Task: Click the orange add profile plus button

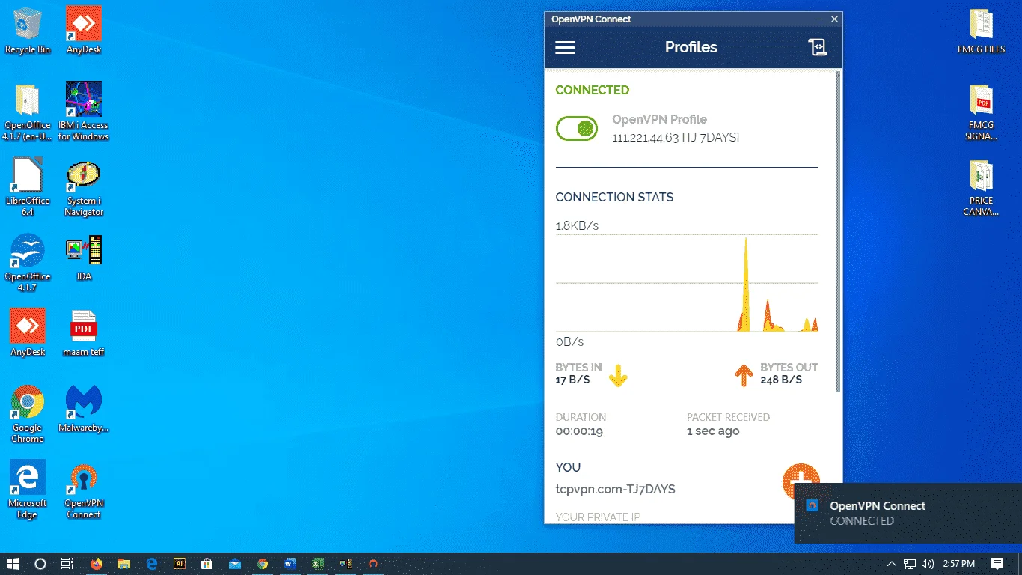Action: pos(801,480)
